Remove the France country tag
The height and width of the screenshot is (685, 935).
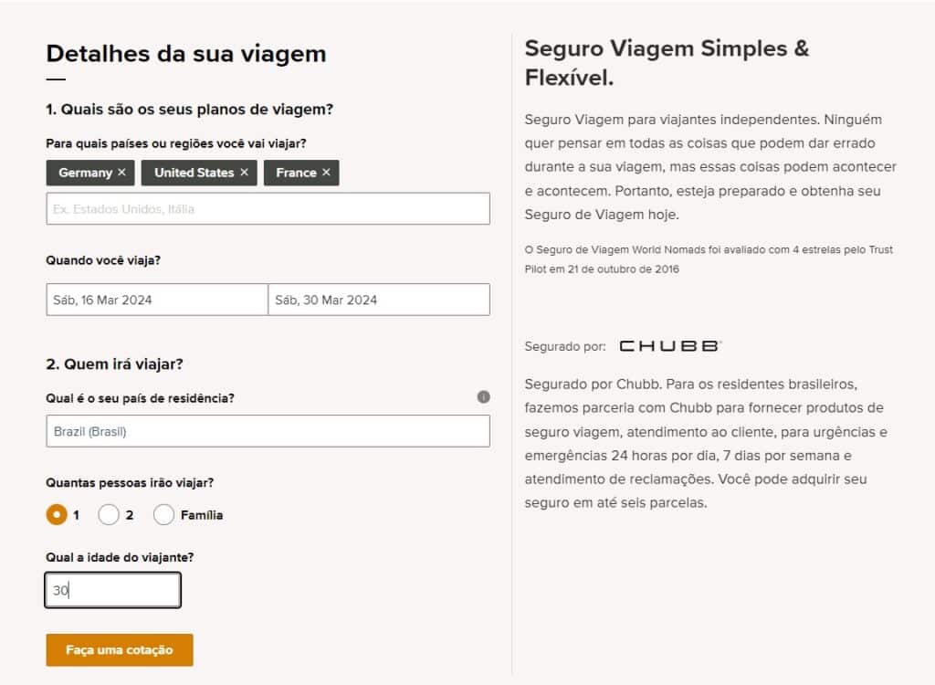(x=327, y=173)
